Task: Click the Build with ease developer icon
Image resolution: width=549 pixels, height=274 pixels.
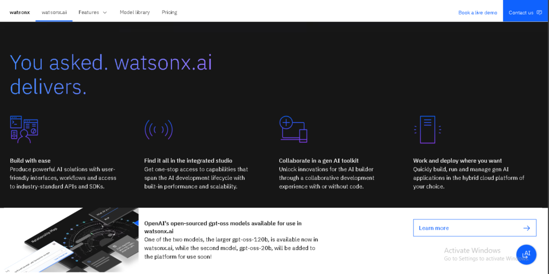Action: click(x=24, y=130)
